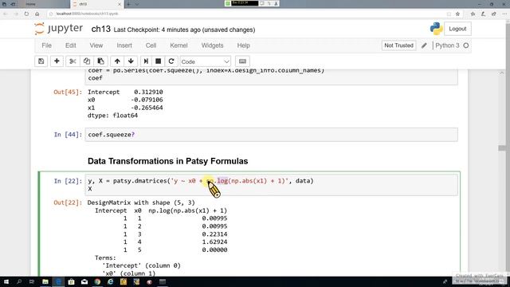
Task: Rename notebook by clicking ch13 title
Action: pyautogui.click(x=101, y=29)
